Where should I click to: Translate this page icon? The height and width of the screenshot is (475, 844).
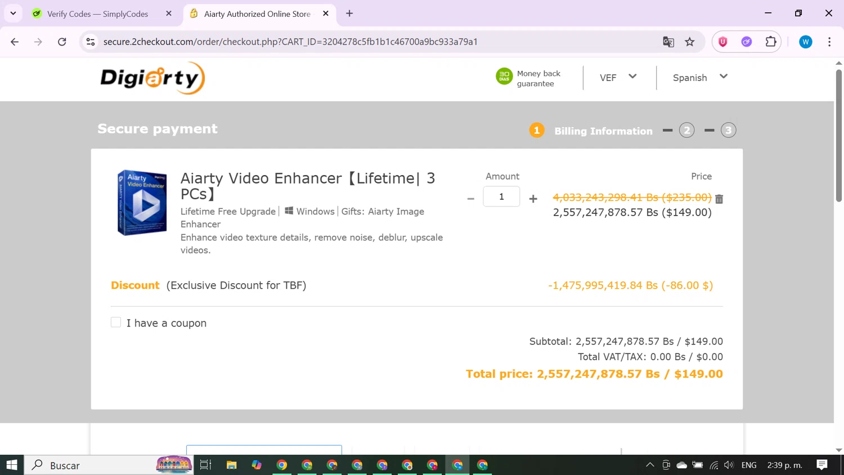pyautogui.click(x=668, y=42)
